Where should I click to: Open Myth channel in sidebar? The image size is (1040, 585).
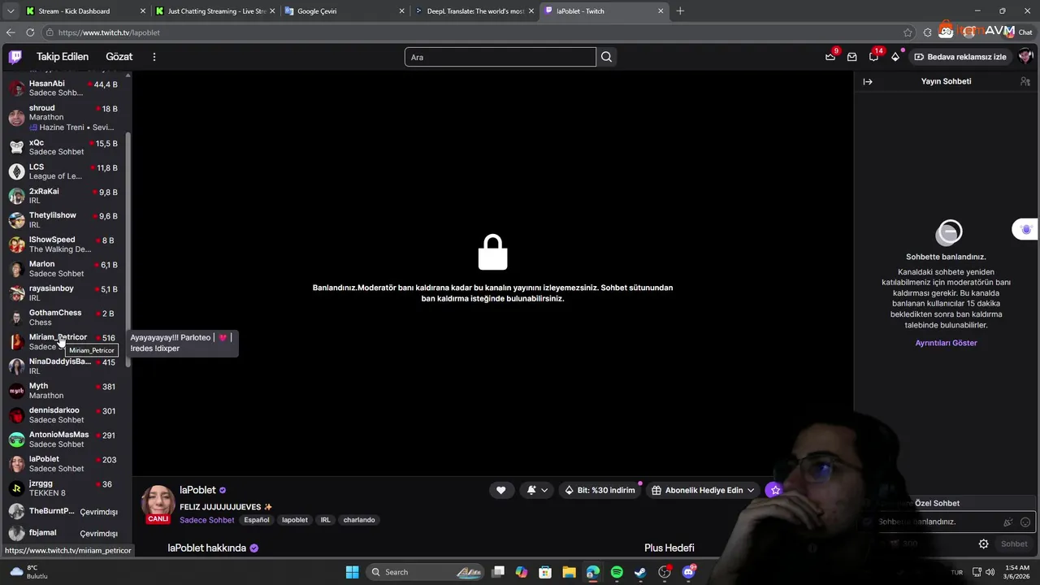click(x=65, y=391)
